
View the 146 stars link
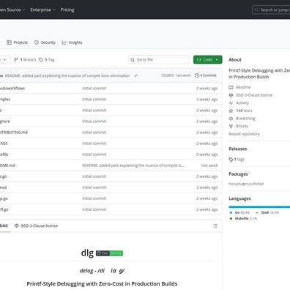tap(244, 111)
